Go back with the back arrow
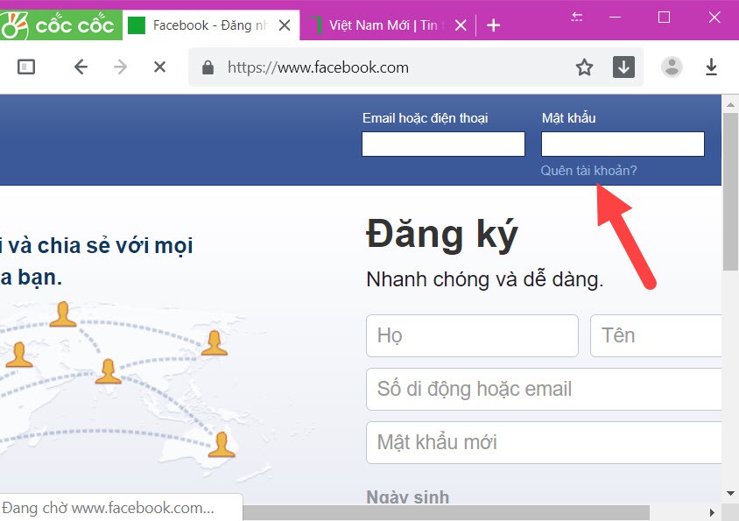The image size is (739, 521). coord(81,67)
